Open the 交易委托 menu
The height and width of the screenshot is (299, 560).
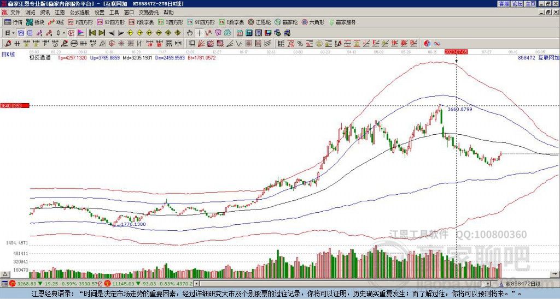pos(149,12)
